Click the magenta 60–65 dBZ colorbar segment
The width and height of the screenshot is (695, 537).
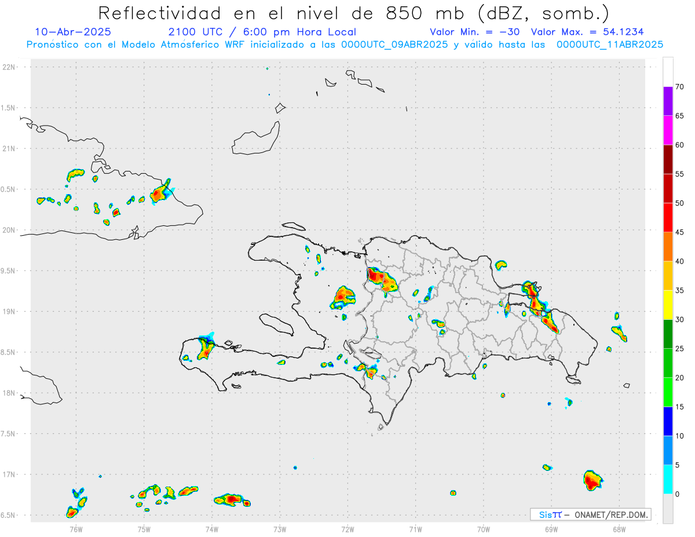pyautogui.click(x=668, y=130)
